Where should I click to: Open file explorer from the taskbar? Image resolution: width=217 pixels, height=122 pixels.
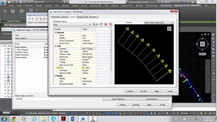coord(43,119)
